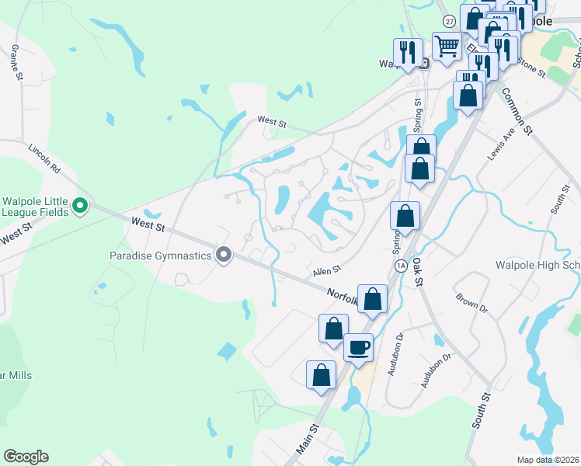Select the South St label near Audubon Dr
Viewport: 581px width, 466px height.
click(x=481, y=411)
